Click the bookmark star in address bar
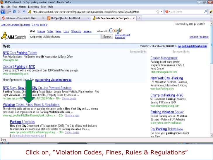Viewport: 213px width, 160px height. [158, 12]
